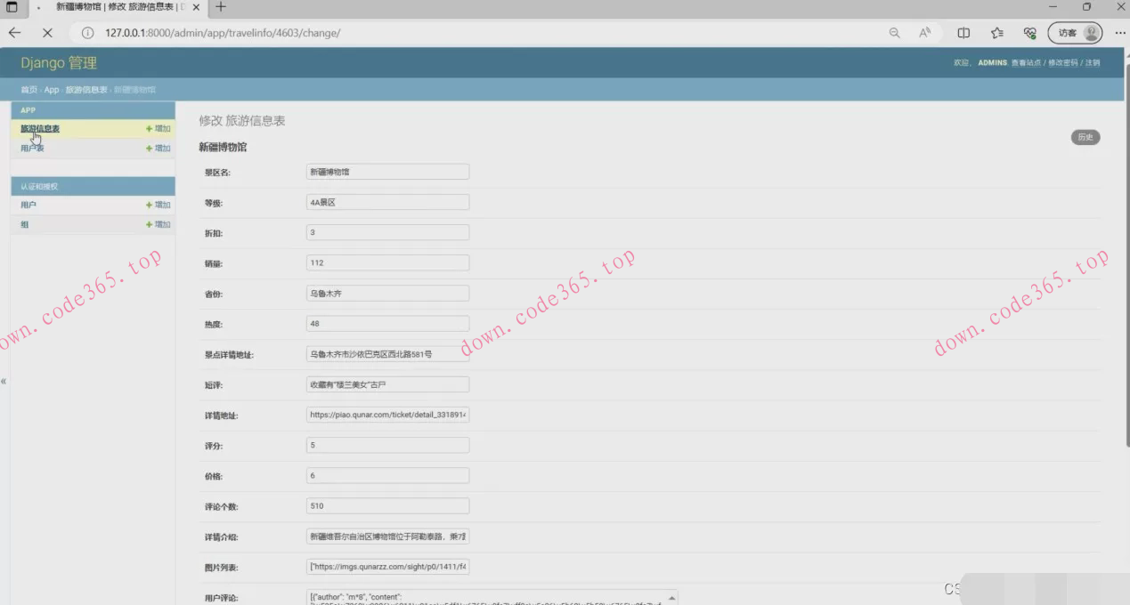Click the 新疆博物馆 record title
Screen dimensions: 1130x605
tap(223, 147)
